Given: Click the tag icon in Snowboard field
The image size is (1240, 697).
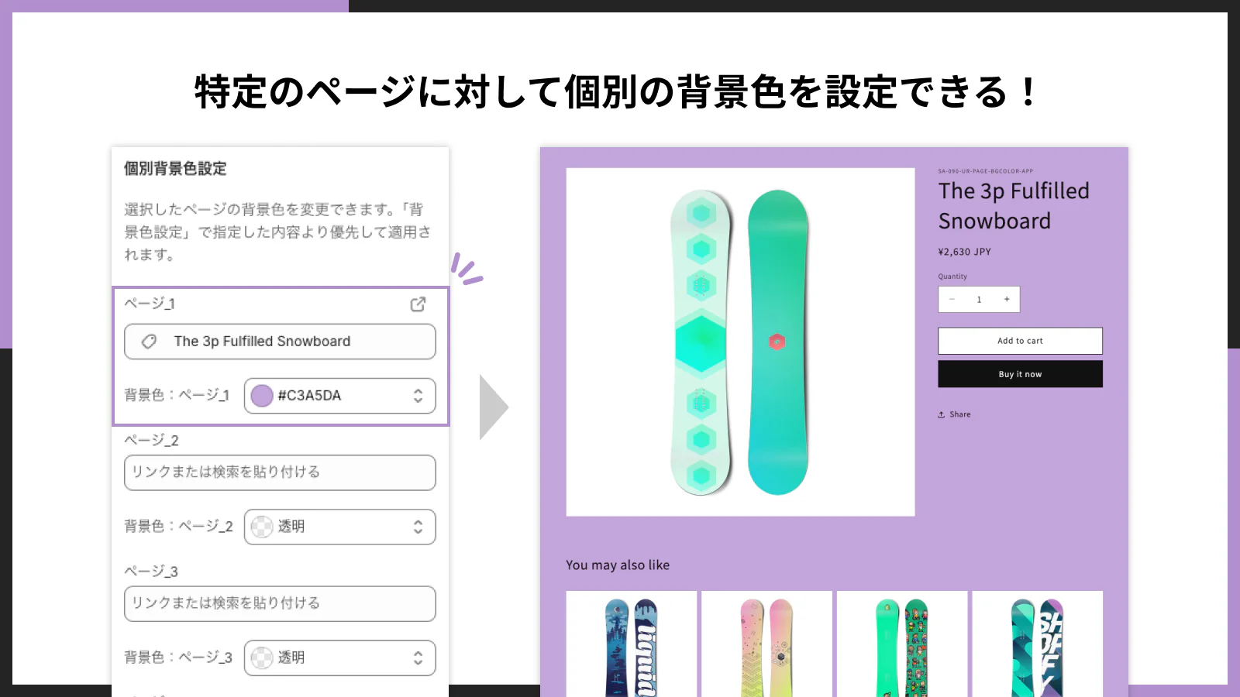Looking at the screenshot, I should click(150, 342).
